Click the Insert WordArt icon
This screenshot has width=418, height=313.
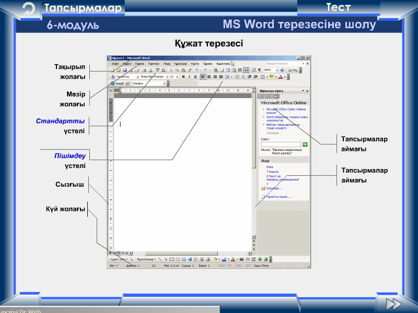point(190,259)
